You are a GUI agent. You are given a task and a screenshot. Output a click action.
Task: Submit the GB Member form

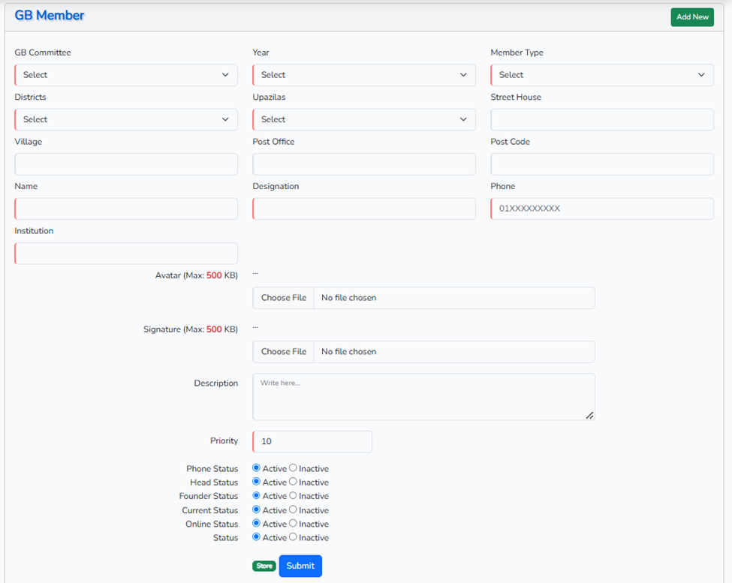tap(300, 566)
